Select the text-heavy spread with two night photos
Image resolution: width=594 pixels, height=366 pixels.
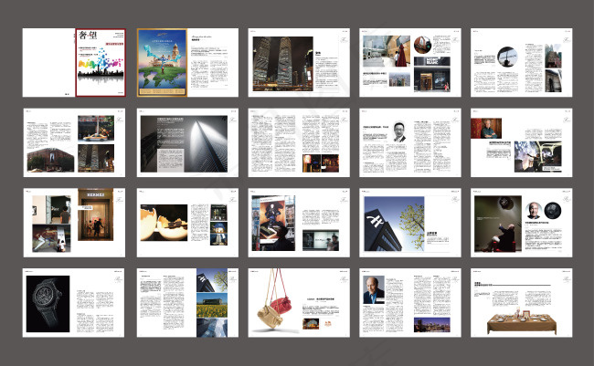click(x=299, y=142)
